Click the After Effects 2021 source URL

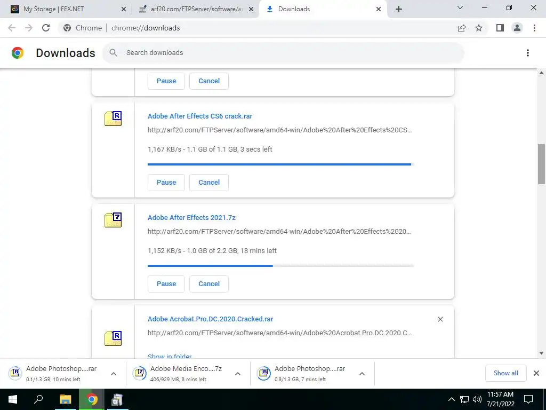pyautogui.click(x=279, y=232)
